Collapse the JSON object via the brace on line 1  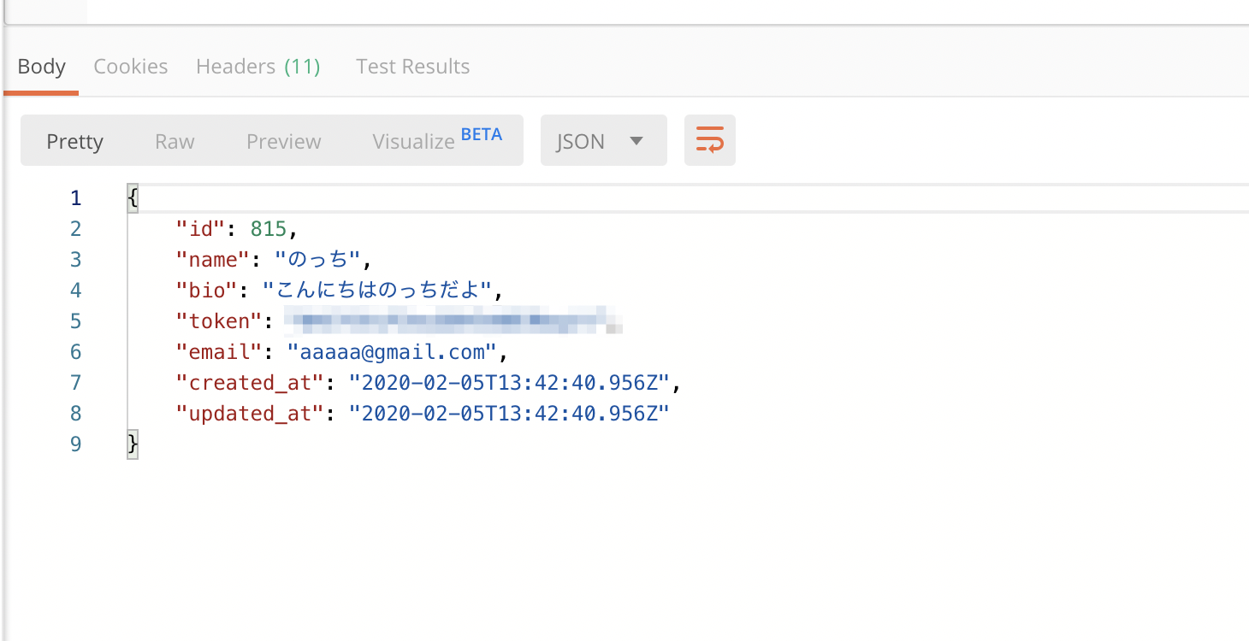(133, 197)
